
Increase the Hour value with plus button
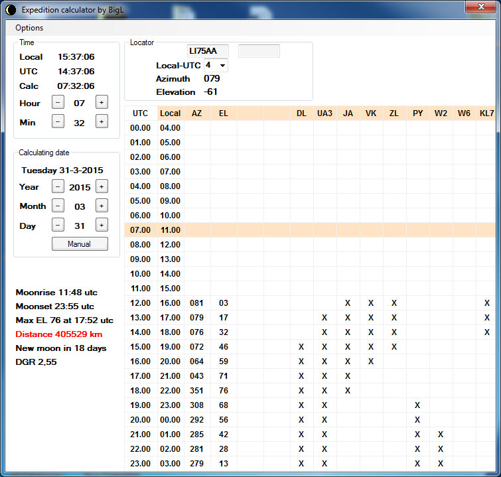click(102, 102)
